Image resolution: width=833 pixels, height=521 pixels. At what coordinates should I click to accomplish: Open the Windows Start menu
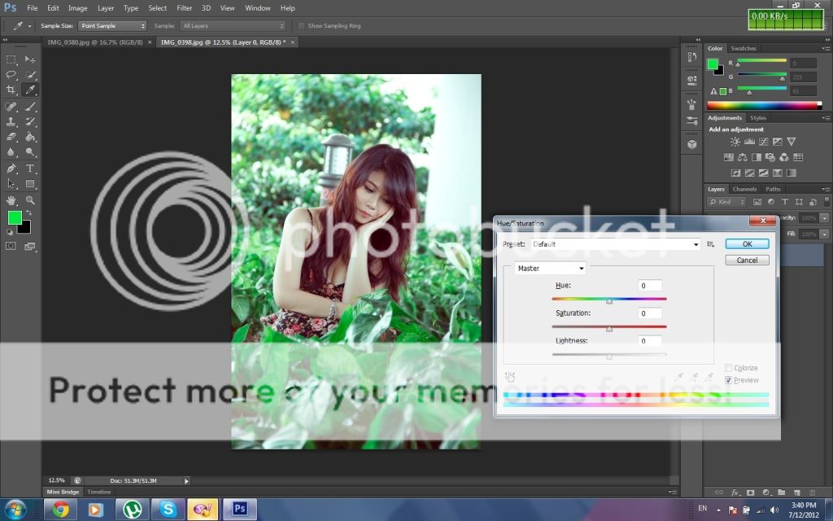coord(15,510)
